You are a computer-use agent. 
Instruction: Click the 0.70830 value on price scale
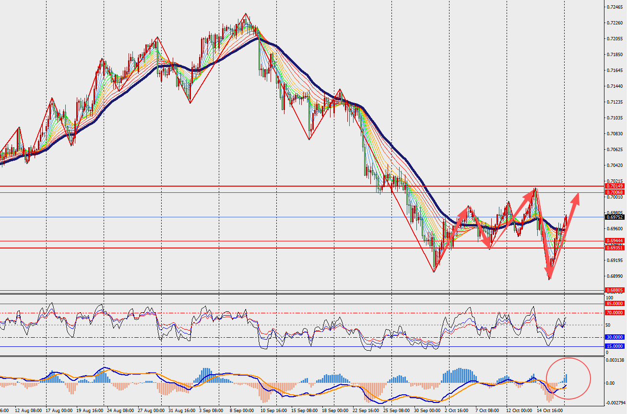[x=615, y=133]
